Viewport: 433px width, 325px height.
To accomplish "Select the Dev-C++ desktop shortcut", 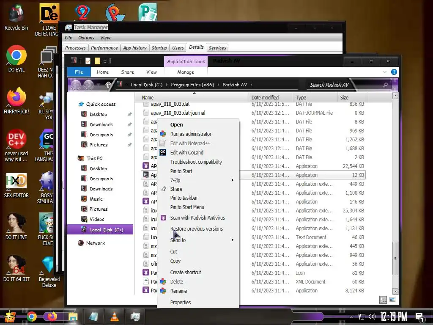I will [16, 146].
